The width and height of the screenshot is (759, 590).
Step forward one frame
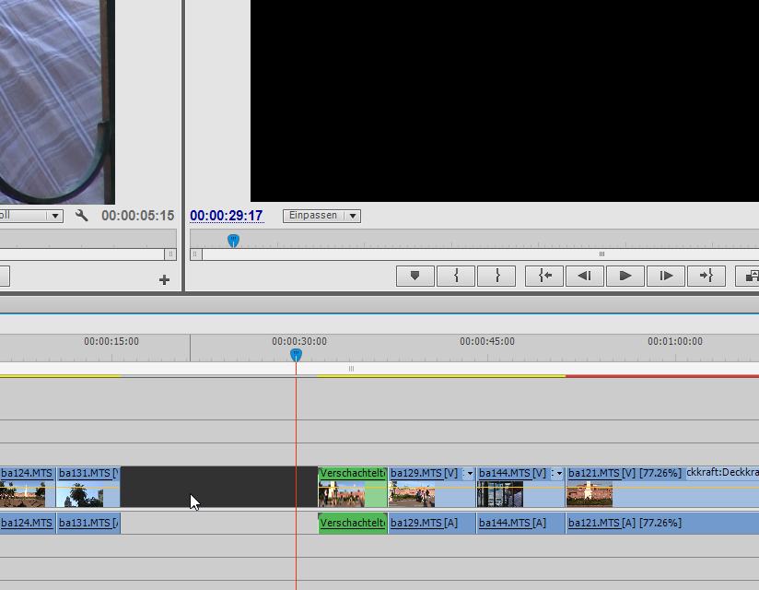click(666, 276)
